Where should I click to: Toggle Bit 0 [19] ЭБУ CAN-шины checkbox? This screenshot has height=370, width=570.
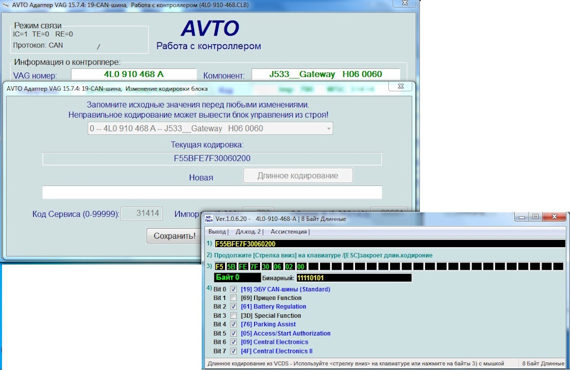(x=233, y=289)
